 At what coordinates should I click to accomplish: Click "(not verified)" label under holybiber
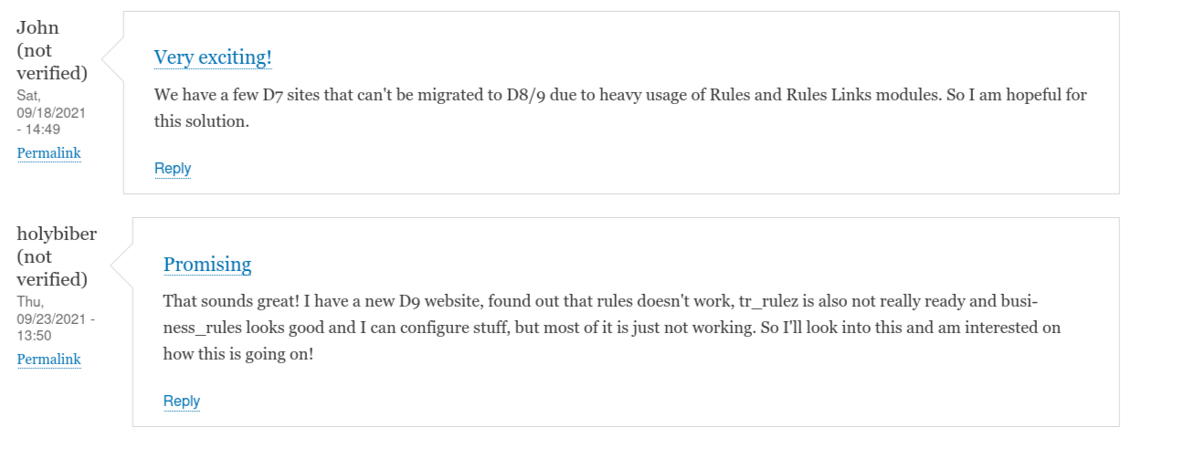52,267
